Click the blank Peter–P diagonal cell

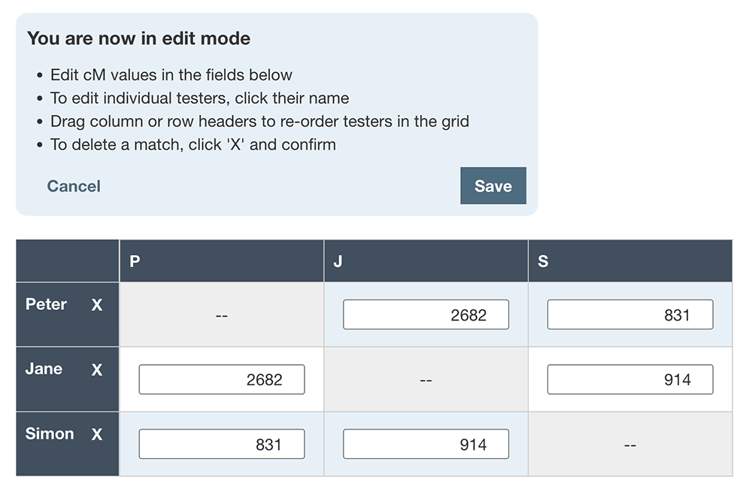click(x=221, y=315)
